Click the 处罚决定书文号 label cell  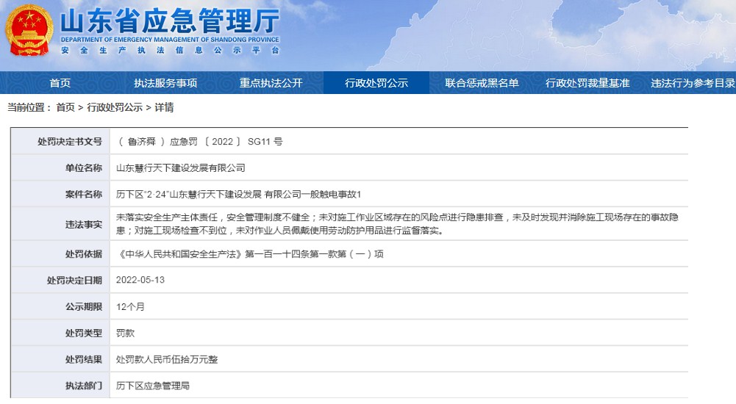[x=60, y=142]
